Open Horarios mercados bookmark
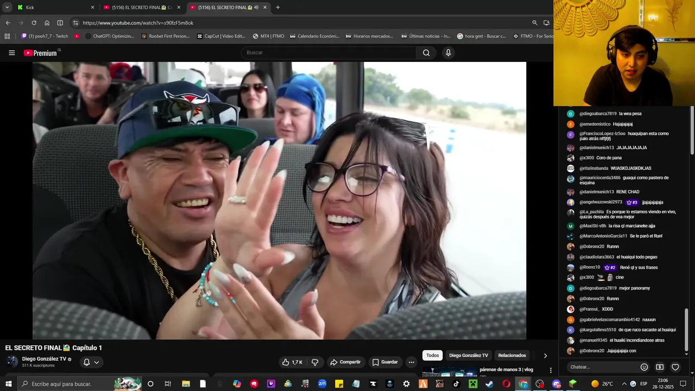 (369, 36)
